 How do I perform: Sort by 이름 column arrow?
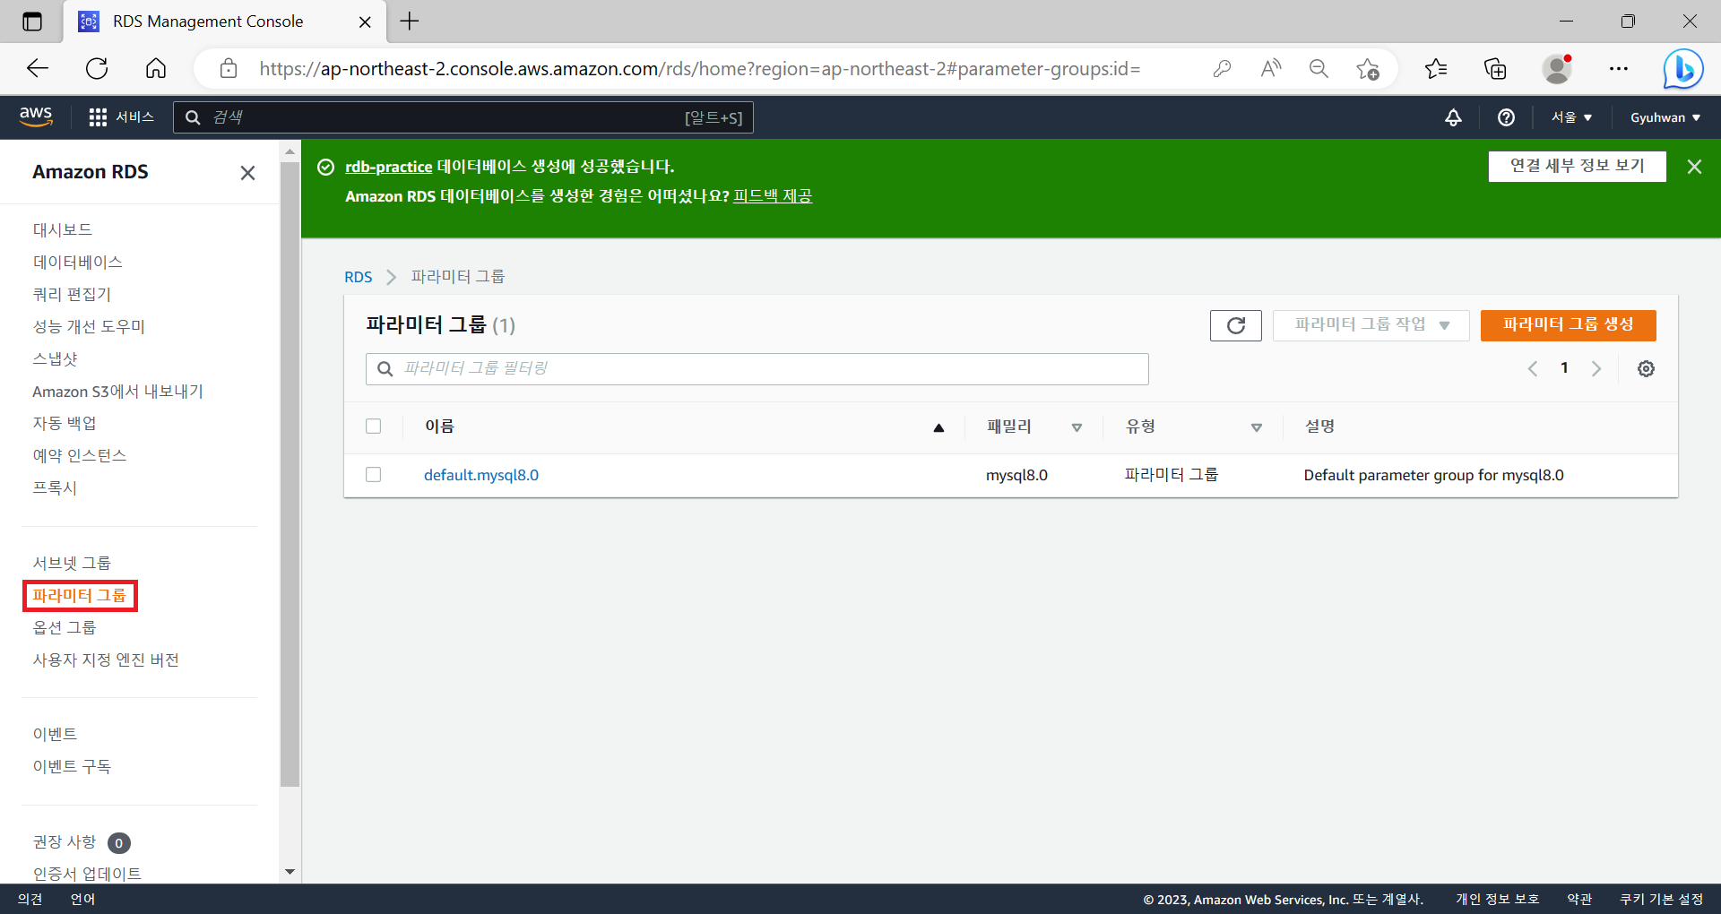(x=938, y=427)
